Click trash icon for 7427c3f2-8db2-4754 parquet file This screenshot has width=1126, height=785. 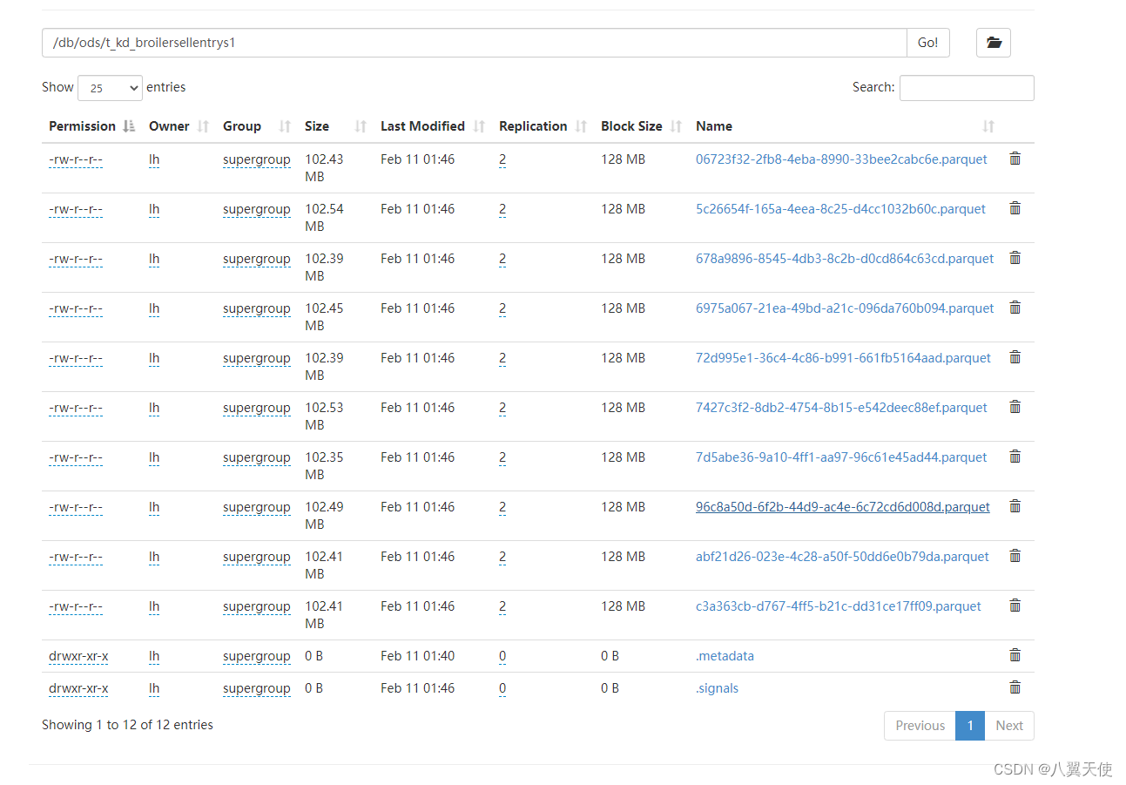coord(1015,407)
